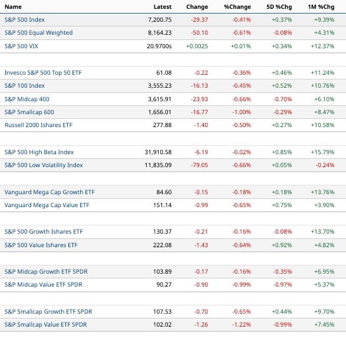Open S&P 500 Equal Weighted link
The image size is (346, 339).
coord(38,32)
